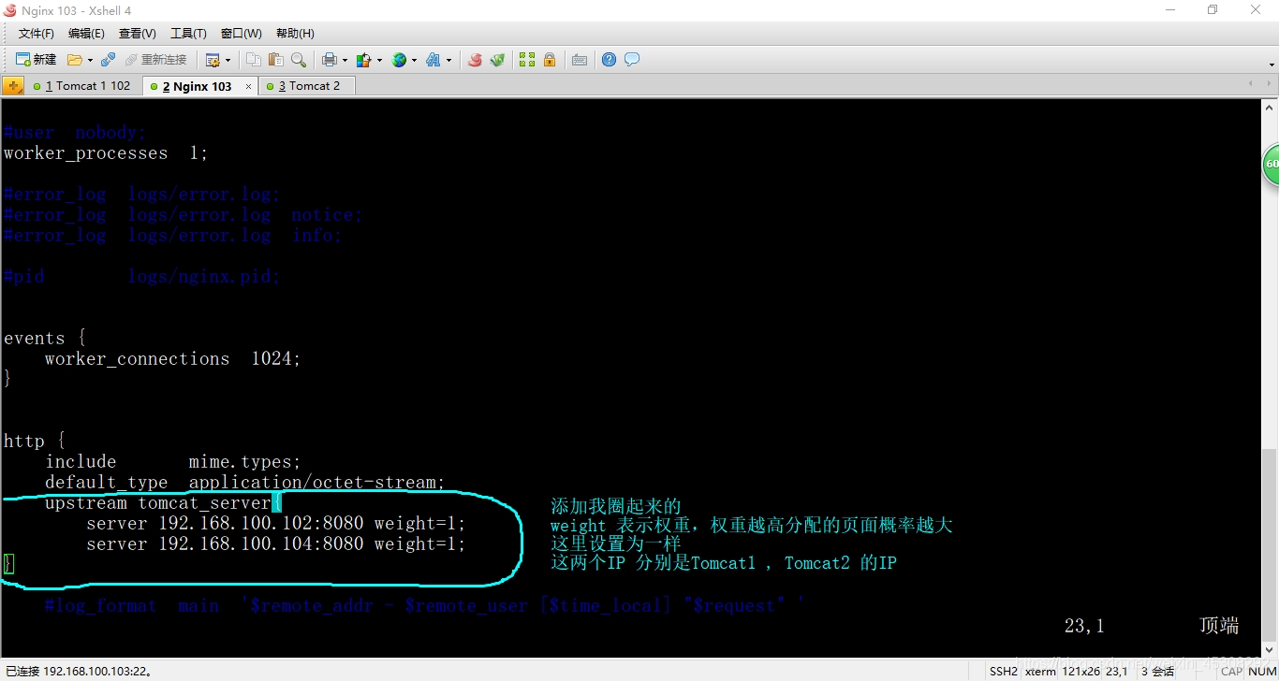
Task: Click the 'default_type application/octet-stream;' line
Action: (244, 482)
